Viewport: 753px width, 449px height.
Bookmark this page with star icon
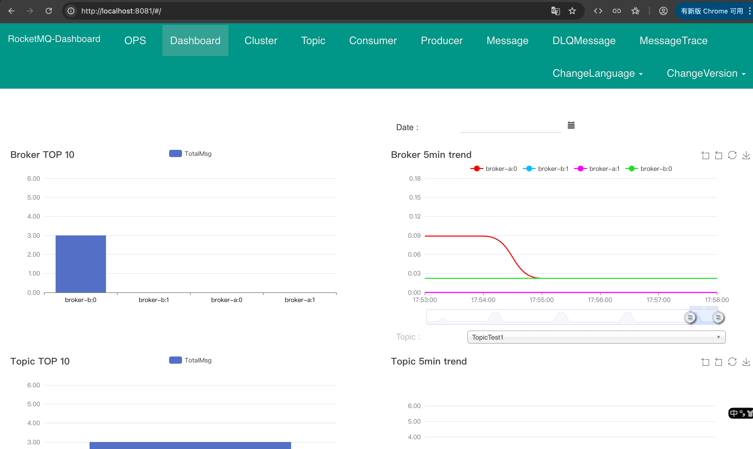coord(572,11)
